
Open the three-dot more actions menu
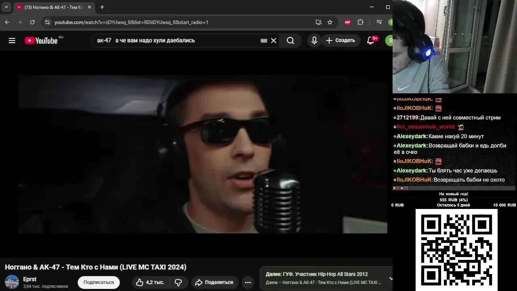[x=248, y=283]
